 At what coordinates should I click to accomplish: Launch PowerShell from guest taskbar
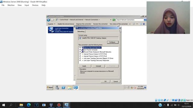point(63,88)
